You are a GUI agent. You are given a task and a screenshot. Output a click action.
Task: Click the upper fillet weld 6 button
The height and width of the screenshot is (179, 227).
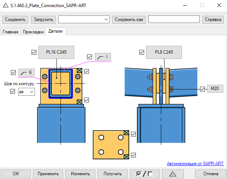pos(103,57)
